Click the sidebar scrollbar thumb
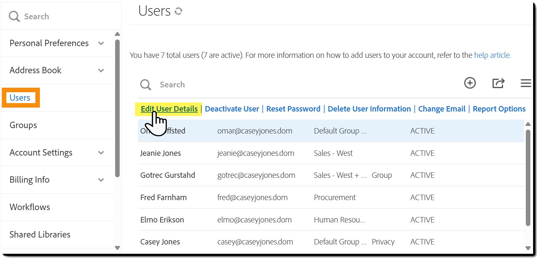537x258 pixels. pos(118,108)
